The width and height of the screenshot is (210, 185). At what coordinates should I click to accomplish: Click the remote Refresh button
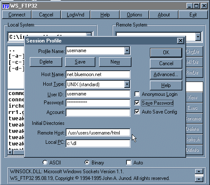coord(194,139)
